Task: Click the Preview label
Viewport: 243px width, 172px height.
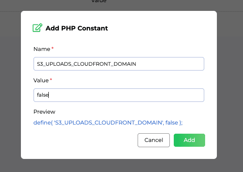Action: pyautogui.click(x=44, y=112)
